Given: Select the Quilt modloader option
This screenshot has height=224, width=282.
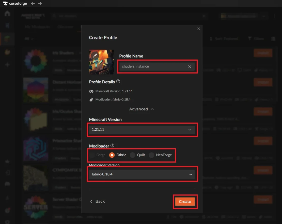Looking at the screenshot, I should pyautogui.click(x=138, y=155).
